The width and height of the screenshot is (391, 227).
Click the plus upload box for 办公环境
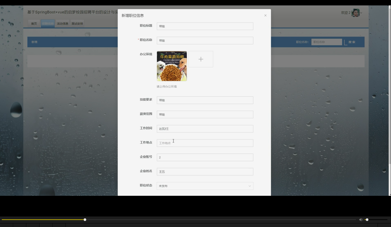coord(201,59)
